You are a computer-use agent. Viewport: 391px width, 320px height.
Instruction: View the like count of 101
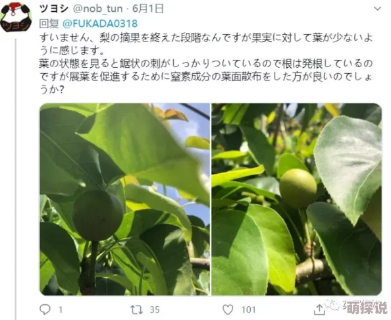pos(248,309)
